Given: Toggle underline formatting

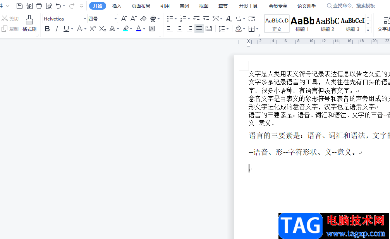Looking at the screenshot, I should (66, 29).
